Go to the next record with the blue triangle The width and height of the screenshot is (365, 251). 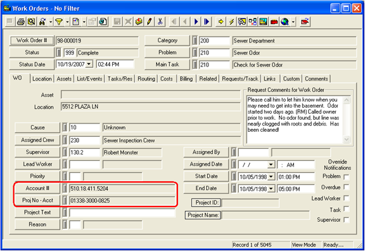point(196,22)
